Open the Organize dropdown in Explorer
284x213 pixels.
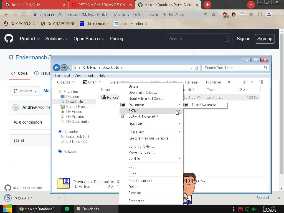point(65,82)
